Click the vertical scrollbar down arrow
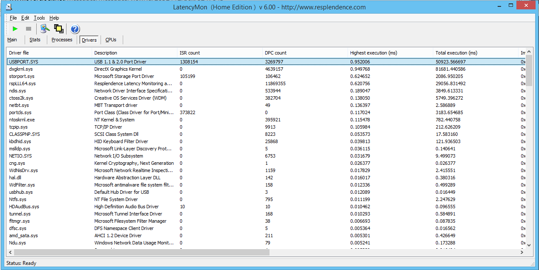The width and height of the screenshot is (539, 270). (x=529, y=245)
